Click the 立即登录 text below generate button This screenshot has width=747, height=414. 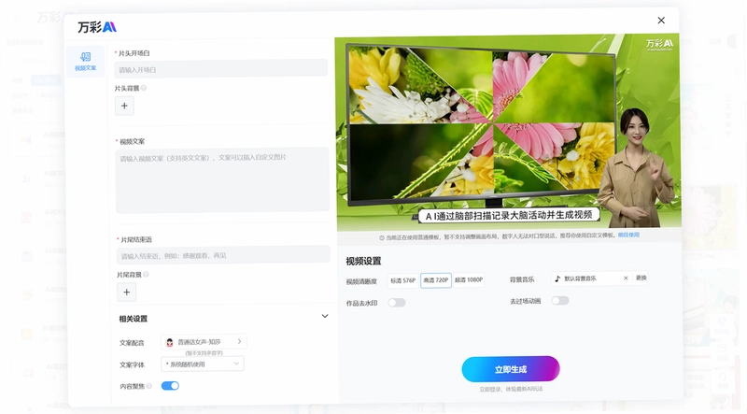(491, 389)
